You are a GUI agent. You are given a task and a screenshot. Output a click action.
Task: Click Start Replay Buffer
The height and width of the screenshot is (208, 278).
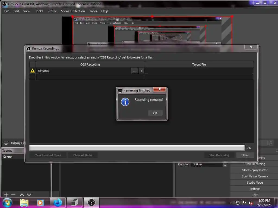[255, 170]
